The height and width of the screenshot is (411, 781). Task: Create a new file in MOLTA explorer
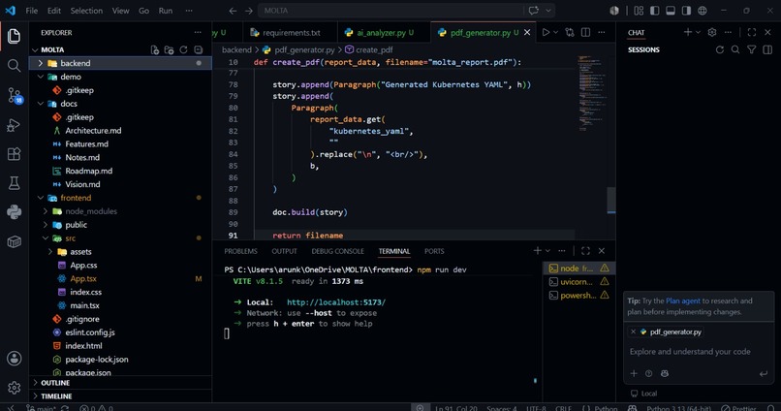point(155,49)
